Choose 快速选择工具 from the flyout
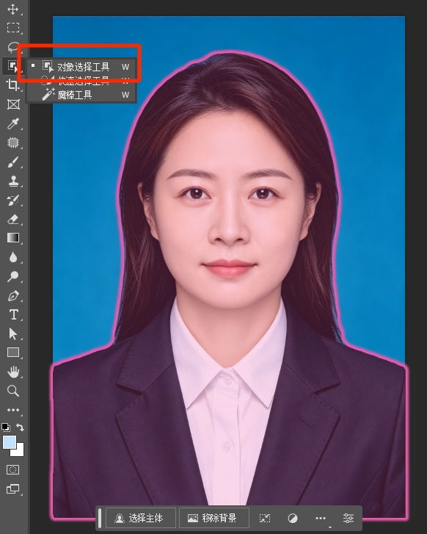This screenshot has width=427, height=534. coord(81,81)
